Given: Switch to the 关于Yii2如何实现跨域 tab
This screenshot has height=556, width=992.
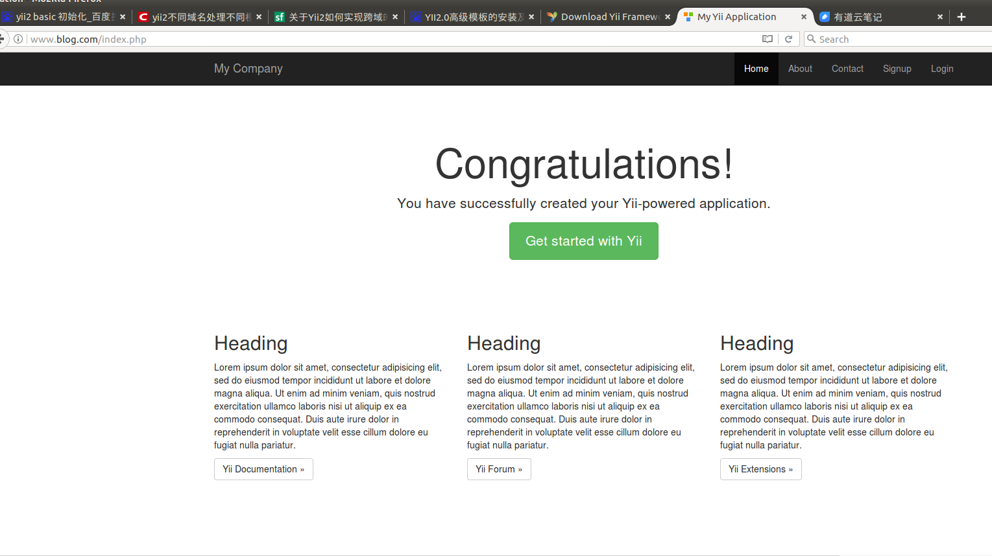Looking at the screenshot, I should click(337, 17).
